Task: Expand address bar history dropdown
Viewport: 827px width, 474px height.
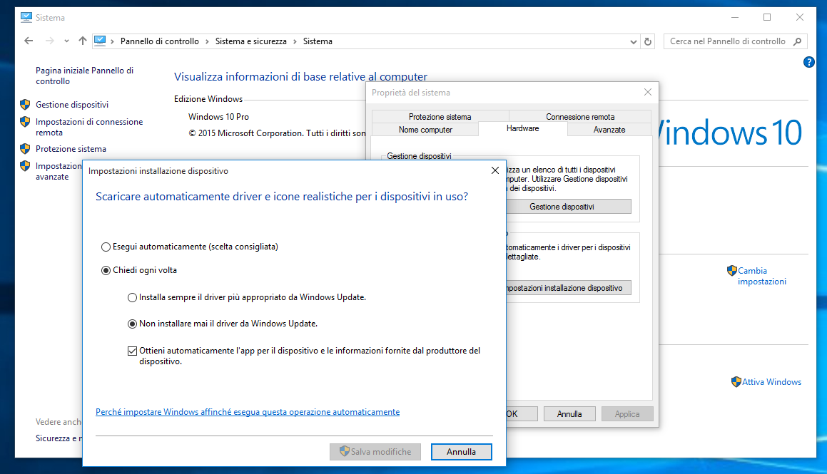Action: (x=634, y=41)
